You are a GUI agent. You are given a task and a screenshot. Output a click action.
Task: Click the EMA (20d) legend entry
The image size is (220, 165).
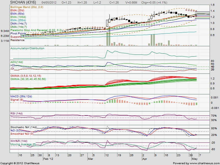coord(17,10)
